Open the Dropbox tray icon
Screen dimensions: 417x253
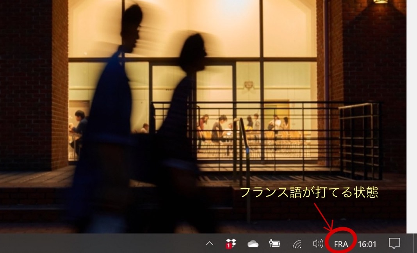click(x=231, y=243)
